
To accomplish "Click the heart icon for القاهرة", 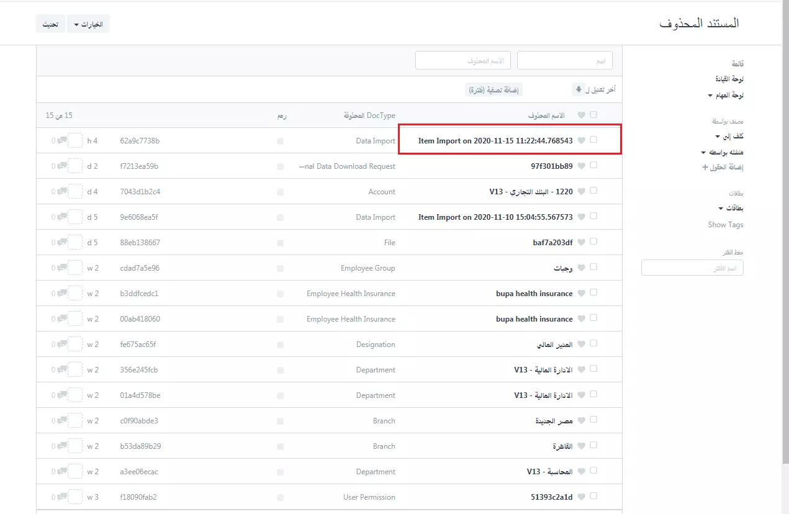I will (581, 446).
